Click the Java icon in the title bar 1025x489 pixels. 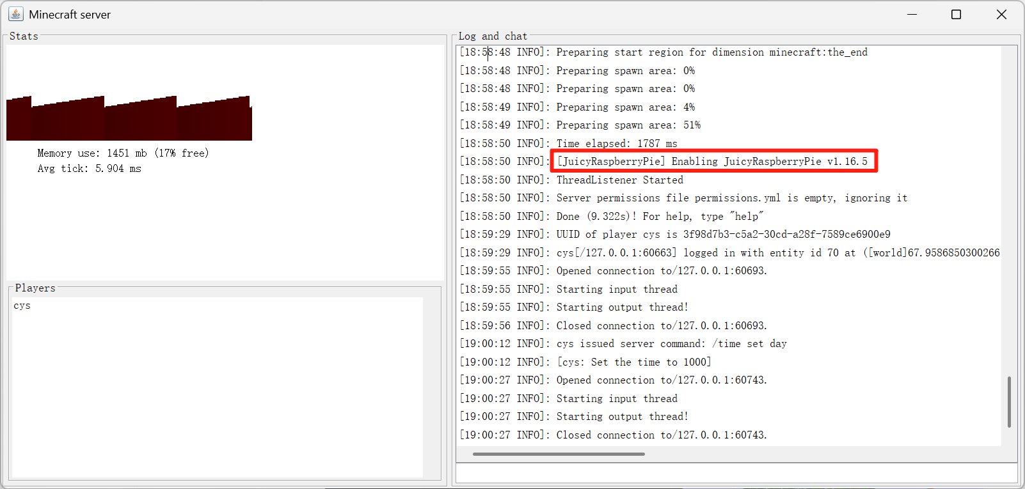click(16, 14)
